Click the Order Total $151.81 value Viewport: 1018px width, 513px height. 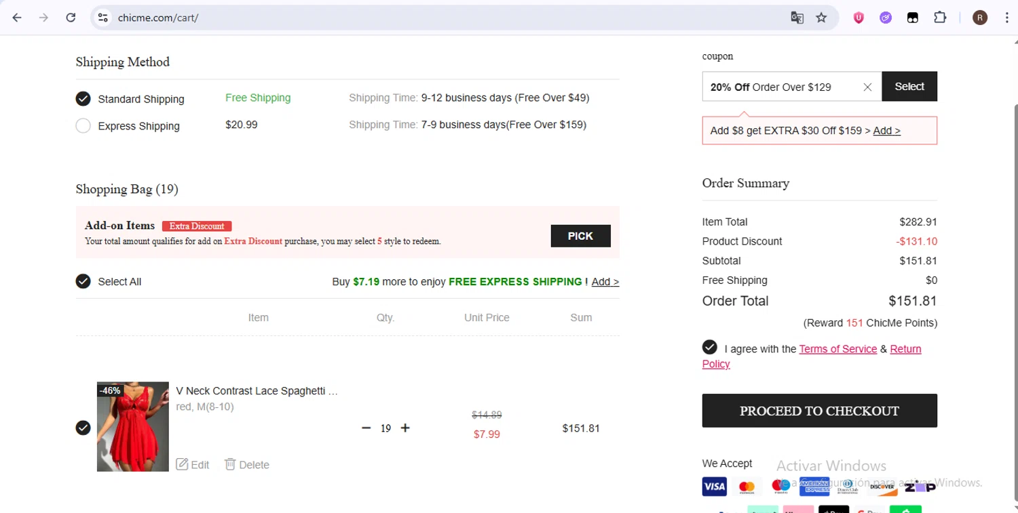pos(913,301)
